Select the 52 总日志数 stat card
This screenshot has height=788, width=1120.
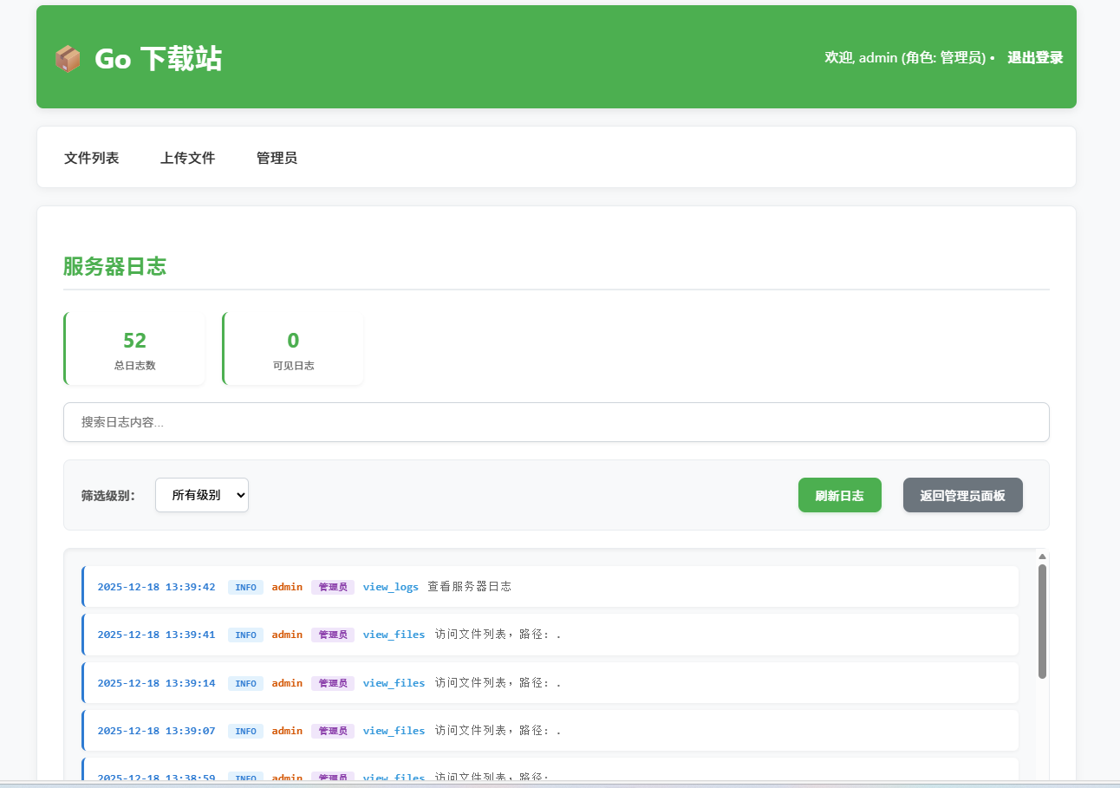134,348
